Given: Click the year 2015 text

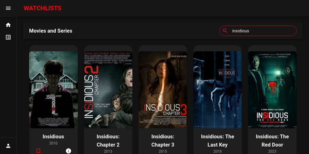Looking at the screenshot, I should (x=163, y=151).
